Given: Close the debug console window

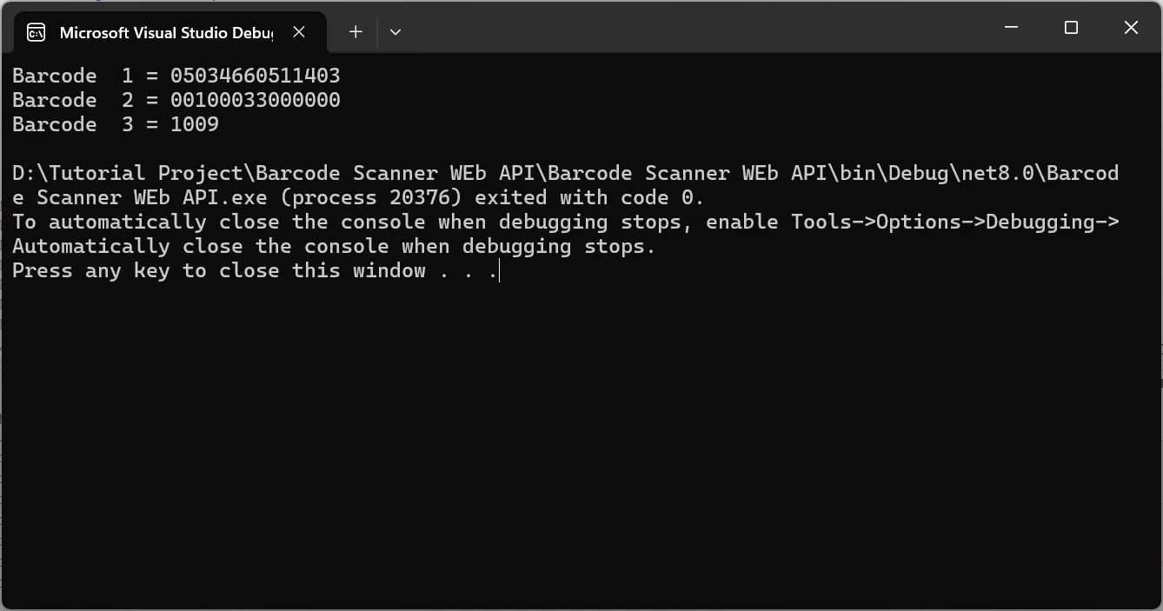Looking at the screenshot, I should pyautogui.click(x=1131, y=28).
